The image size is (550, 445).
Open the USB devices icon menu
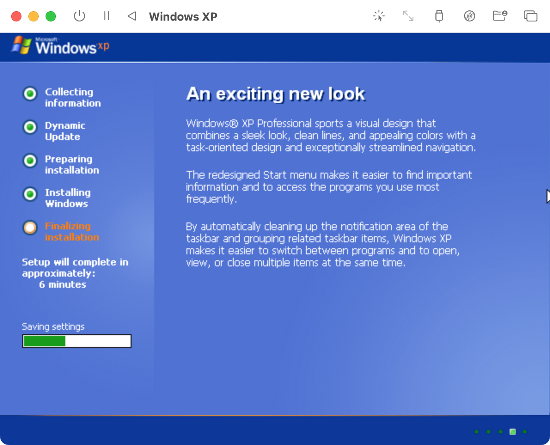(439, 16)
